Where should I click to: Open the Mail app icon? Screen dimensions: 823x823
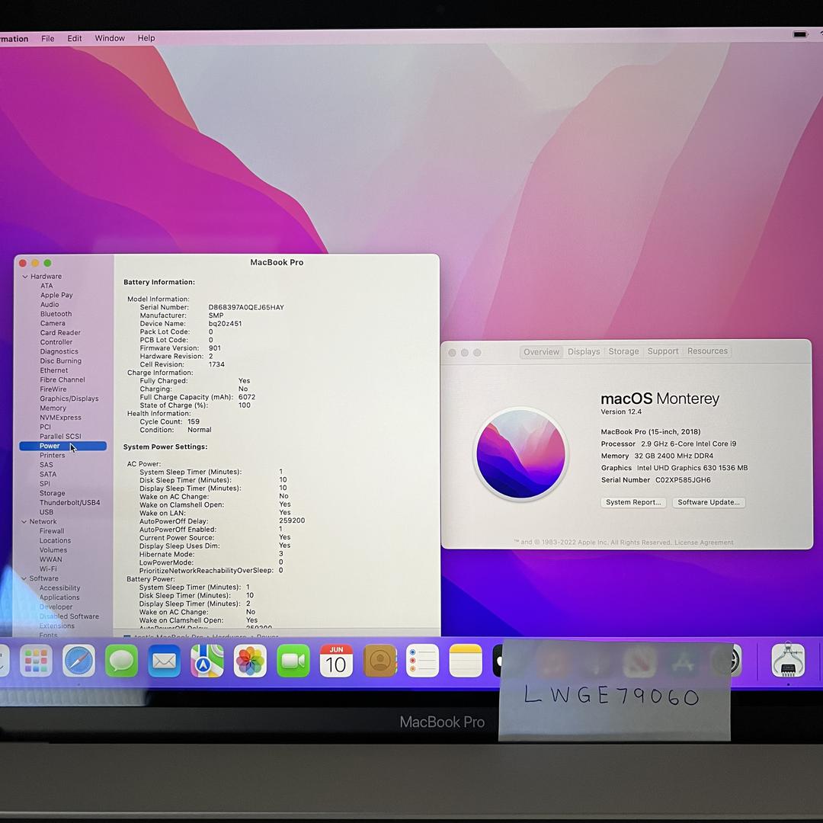coord(165,661)
